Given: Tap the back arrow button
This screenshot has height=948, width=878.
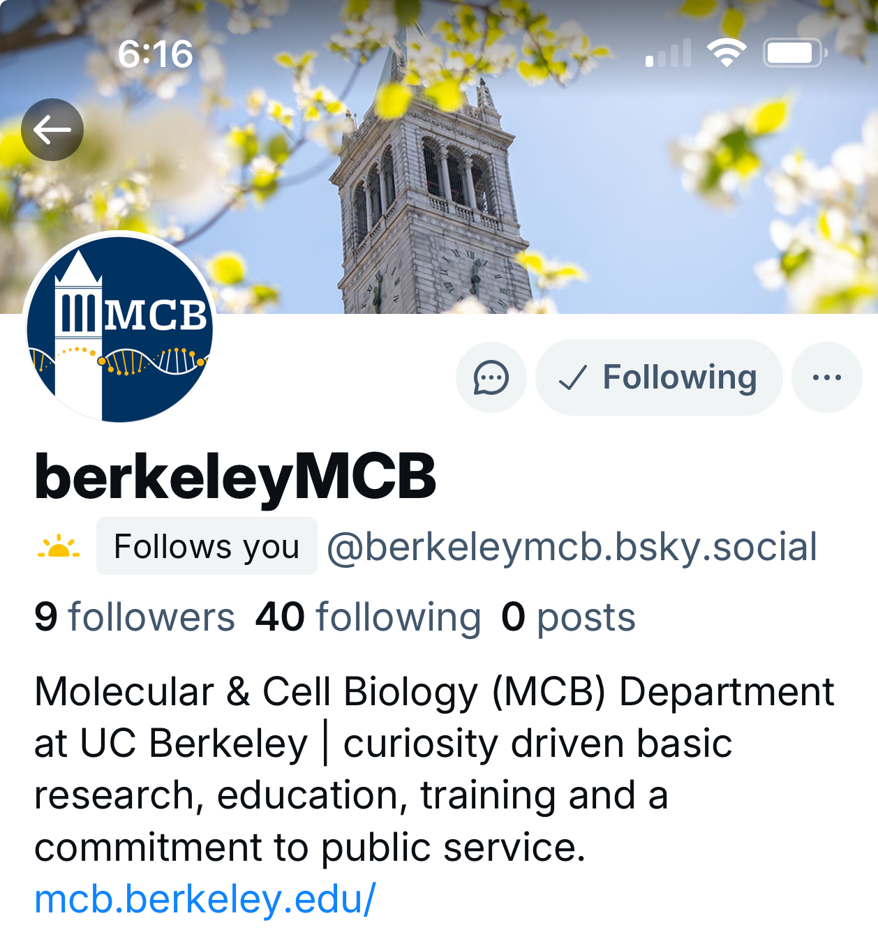Looking at the screenshot, I should click(x=52, y=130).
